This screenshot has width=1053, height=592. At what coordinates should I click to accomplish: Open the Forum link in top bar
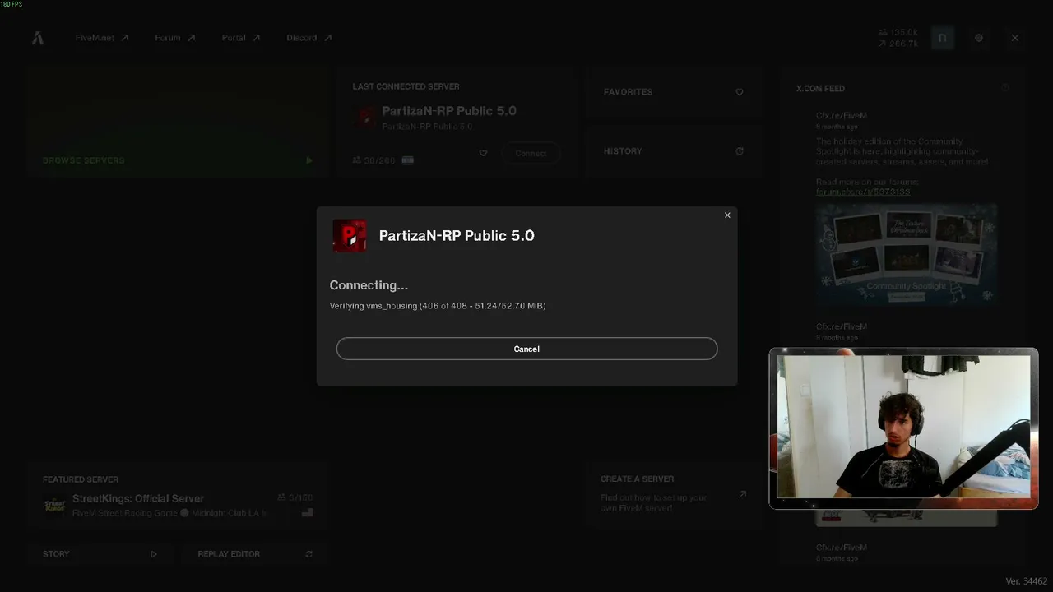(175, 38)
